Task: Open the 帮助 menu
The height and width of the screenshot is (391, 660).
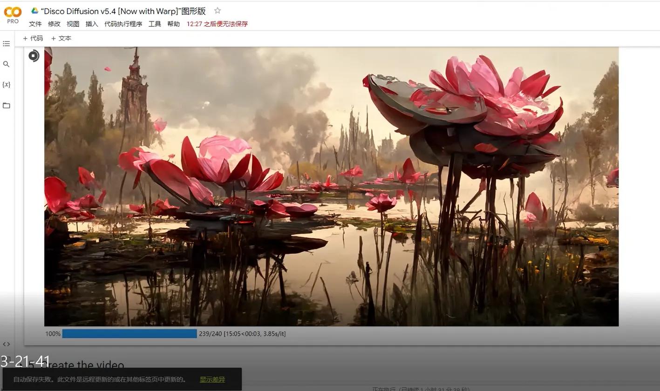Action: click(x=174, y=24)
